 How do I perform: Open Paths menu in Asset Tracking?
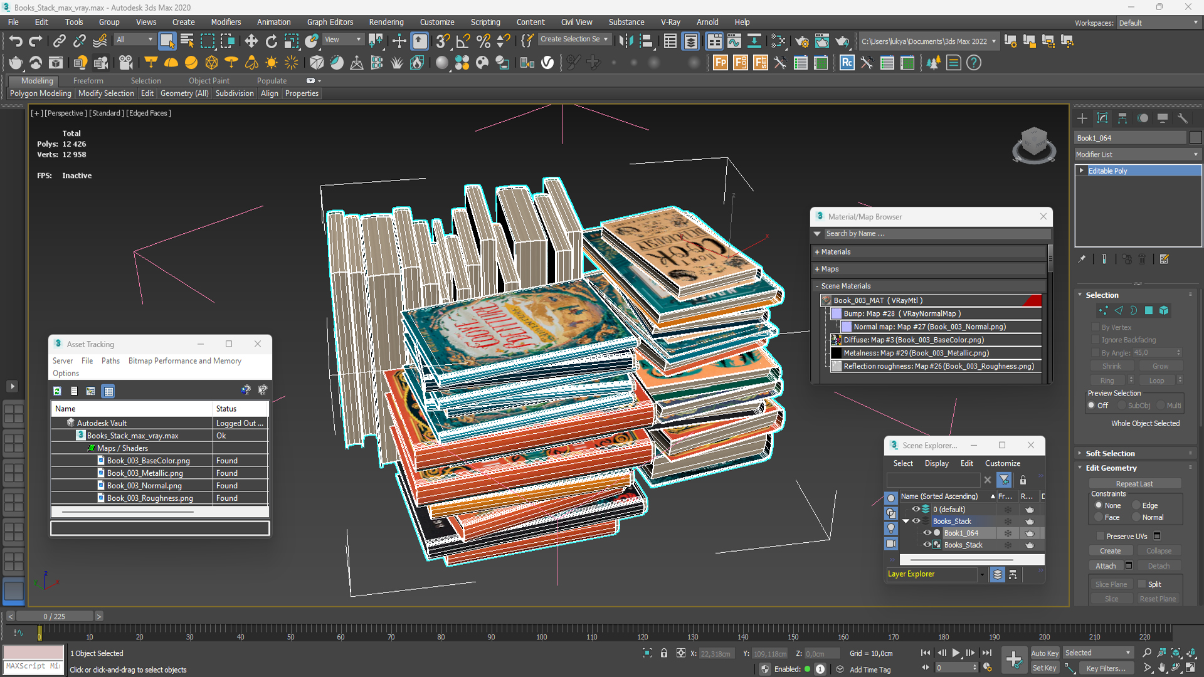[x=110, y=361]
